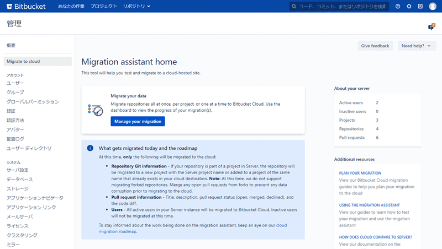Open 認証方法 in sidebar
The image size is (442, 249).
(15, 120)
